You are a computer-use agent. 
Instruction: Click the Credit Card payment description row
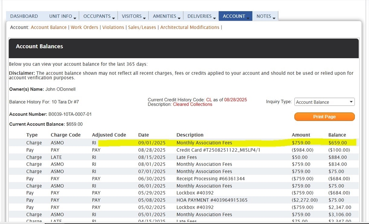click(218, 150)
